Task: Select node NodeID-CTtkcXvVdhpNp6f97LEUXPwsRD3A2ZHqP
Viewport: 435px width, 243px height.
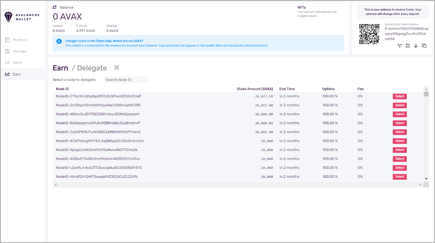Action: click(x=400, y=96)
